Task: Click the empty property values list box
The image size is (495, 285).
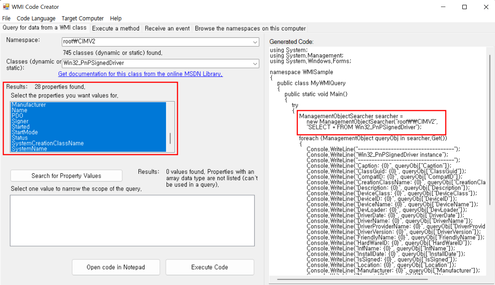Action: [x=132, y=220]
